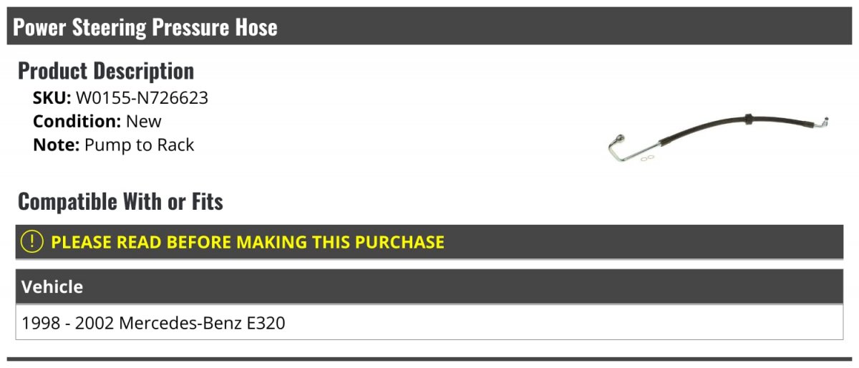The width and height of the screenshot is (859, 368).
Task: Click the Note label
Action: (56, 145)
